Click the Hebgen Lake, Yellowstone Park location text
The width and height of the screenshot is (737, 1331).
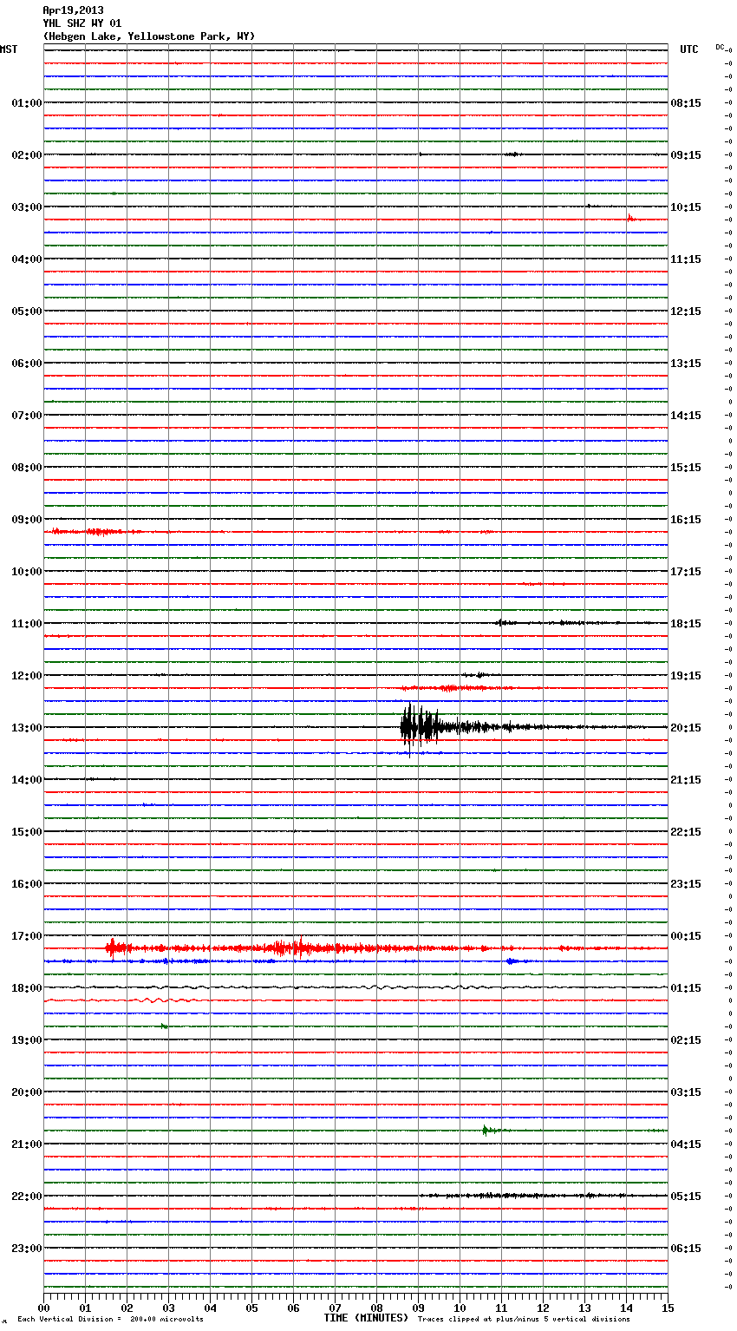(x=148, y=36)
